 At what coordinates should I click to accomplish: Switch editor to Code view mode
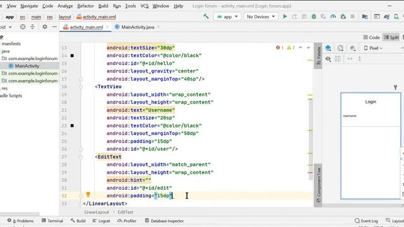372,37
